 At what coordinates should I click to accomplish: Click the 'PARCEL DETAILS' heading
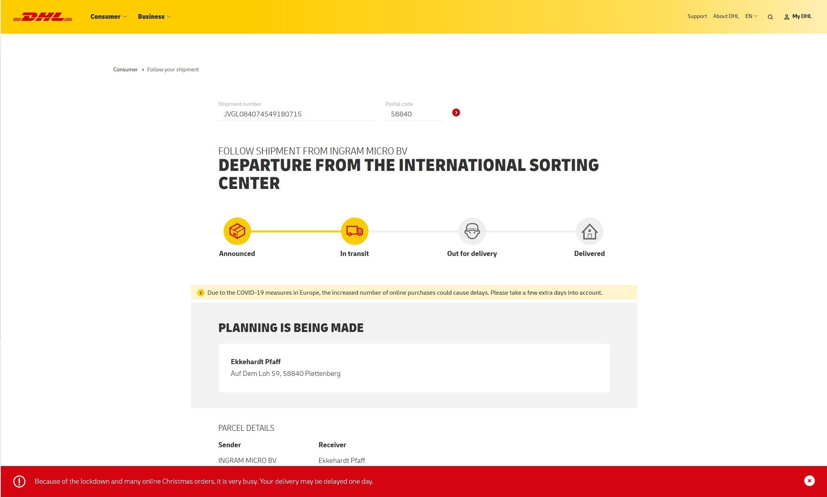246,428
